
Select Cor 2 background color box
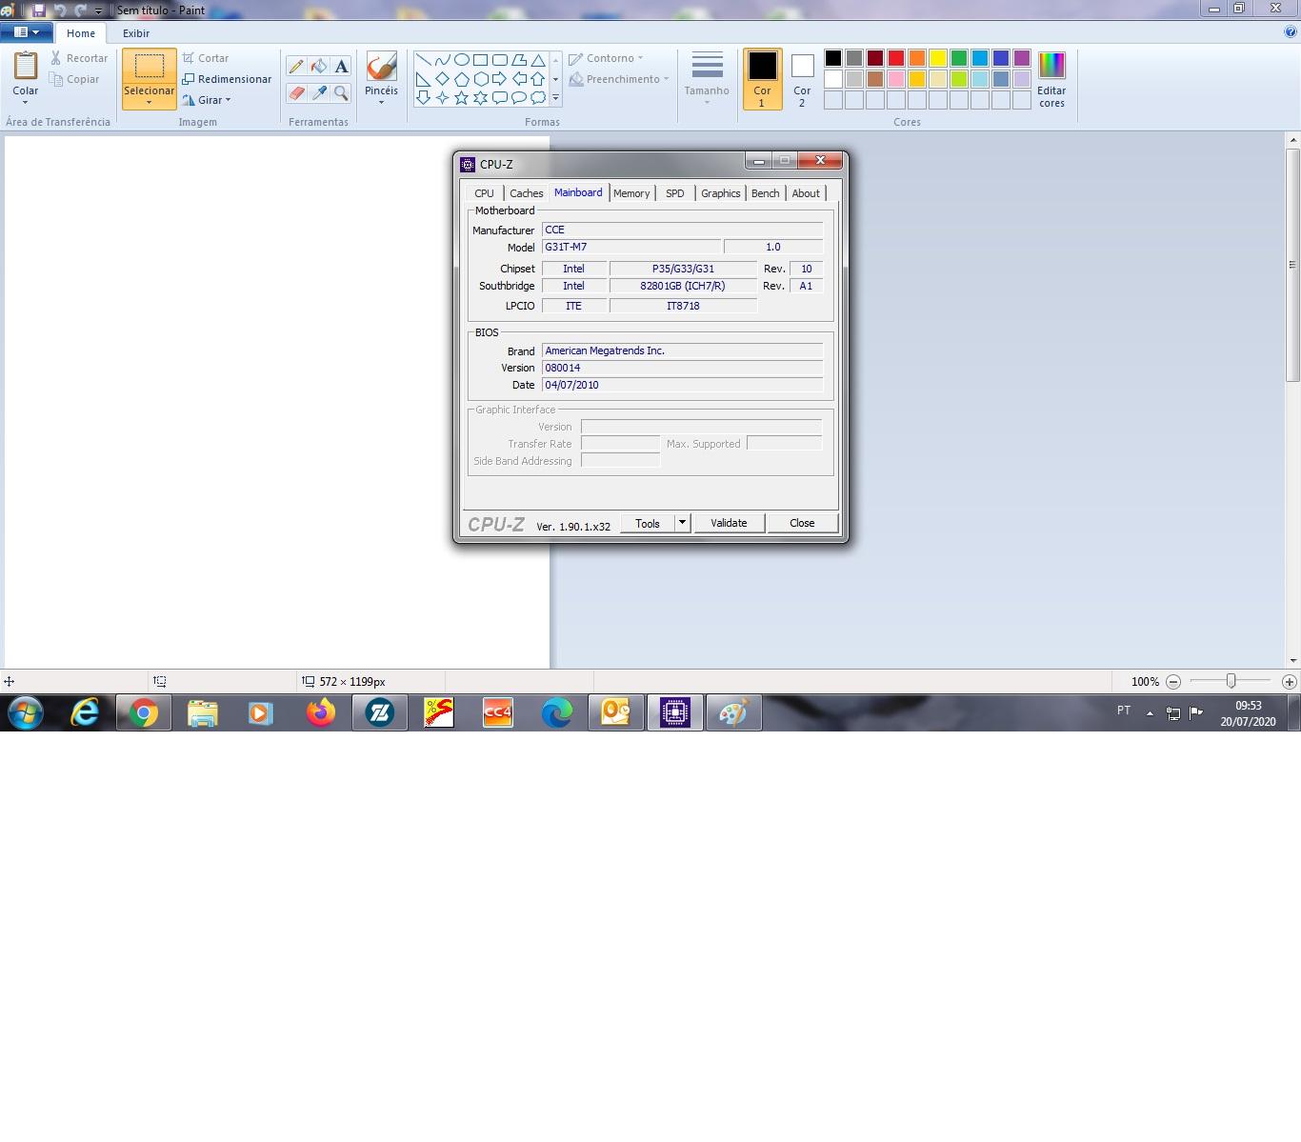(802, 80)
